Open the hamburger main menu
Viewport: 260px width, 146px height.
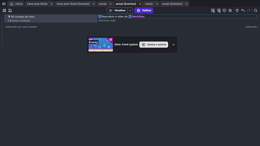(x=4, y=4)
